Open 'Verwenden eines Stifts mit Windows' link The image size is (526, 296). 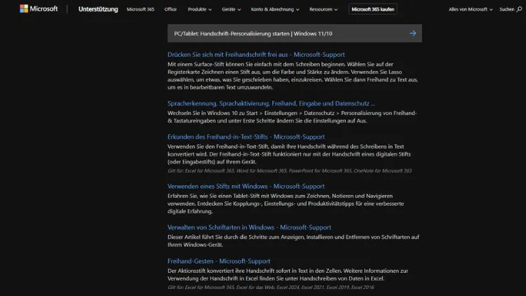(245, 187)
